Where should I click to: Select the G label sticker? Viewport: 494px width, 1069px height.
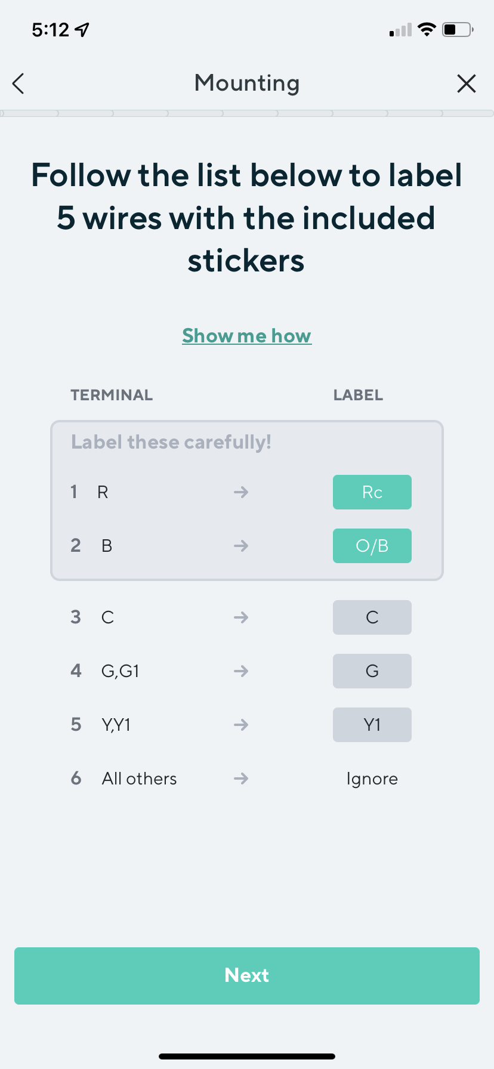pyautogui.click(x=372, y=671)
